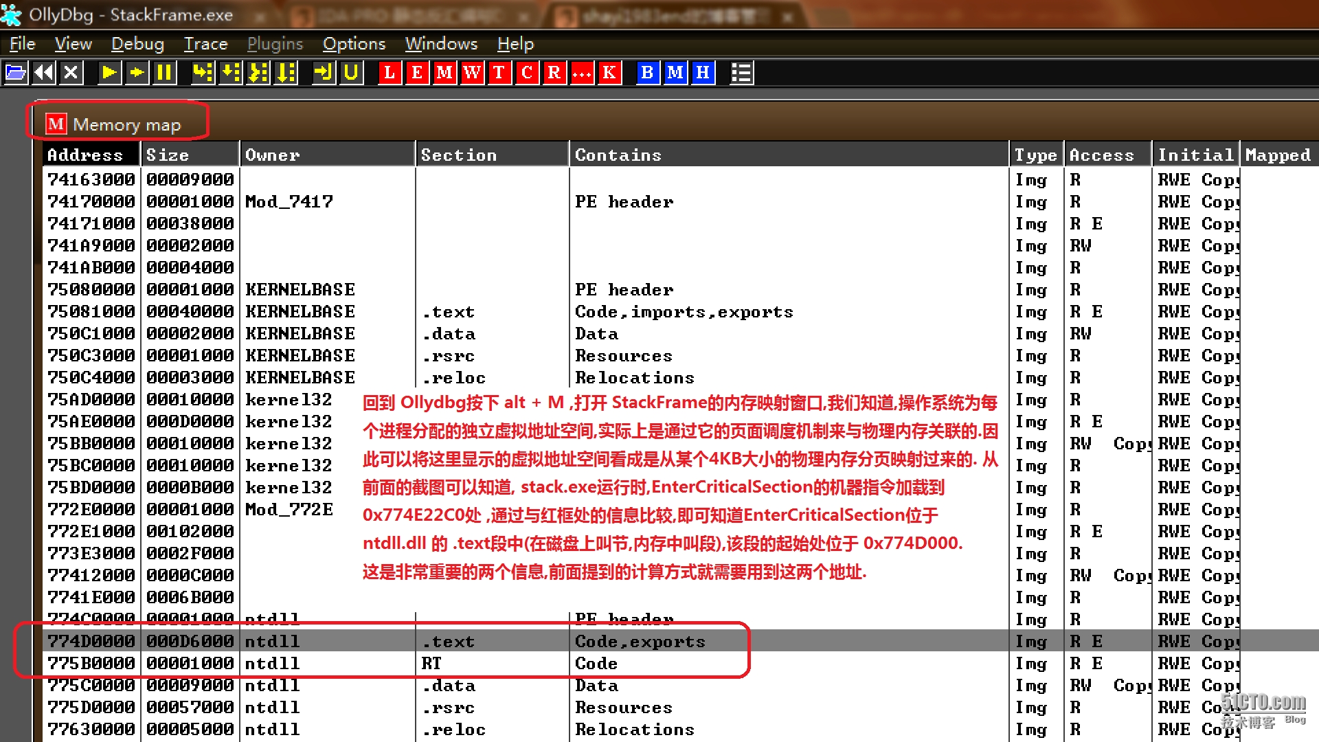1319x742 pixels.
Task: Open Windows list via red W icon
Action: coord(472,72)
